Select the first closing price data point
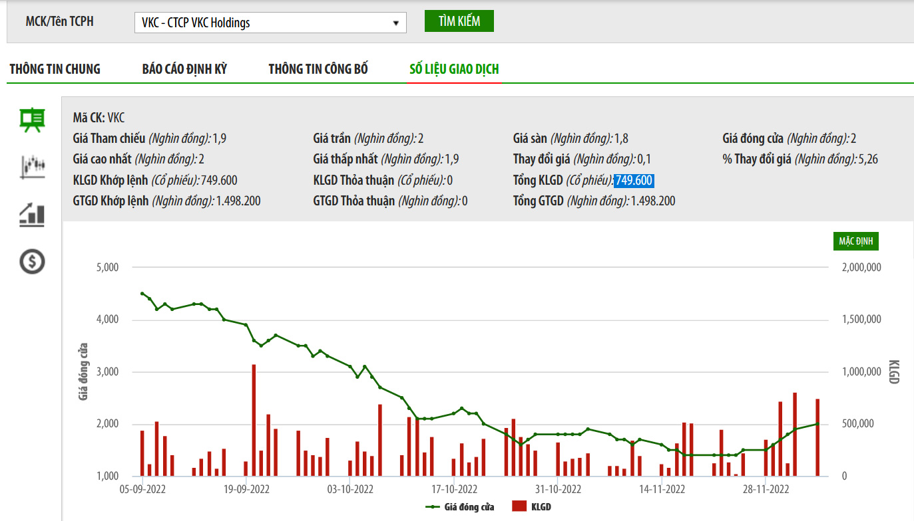 tap(142, 293)
